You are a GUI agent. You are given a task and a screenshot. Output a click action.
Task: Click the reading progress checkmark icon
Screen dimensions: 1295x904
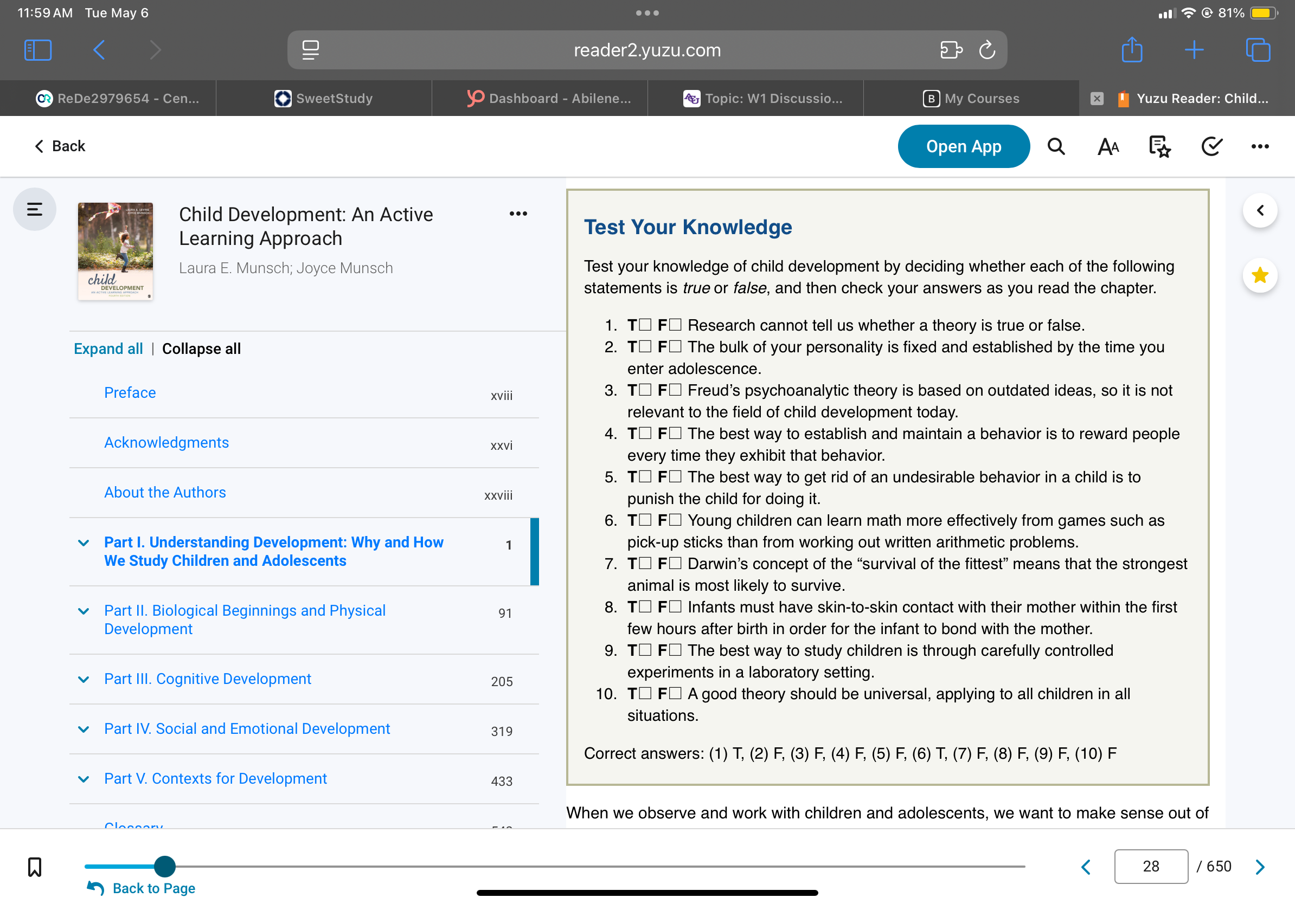(x=1211, y=146)
